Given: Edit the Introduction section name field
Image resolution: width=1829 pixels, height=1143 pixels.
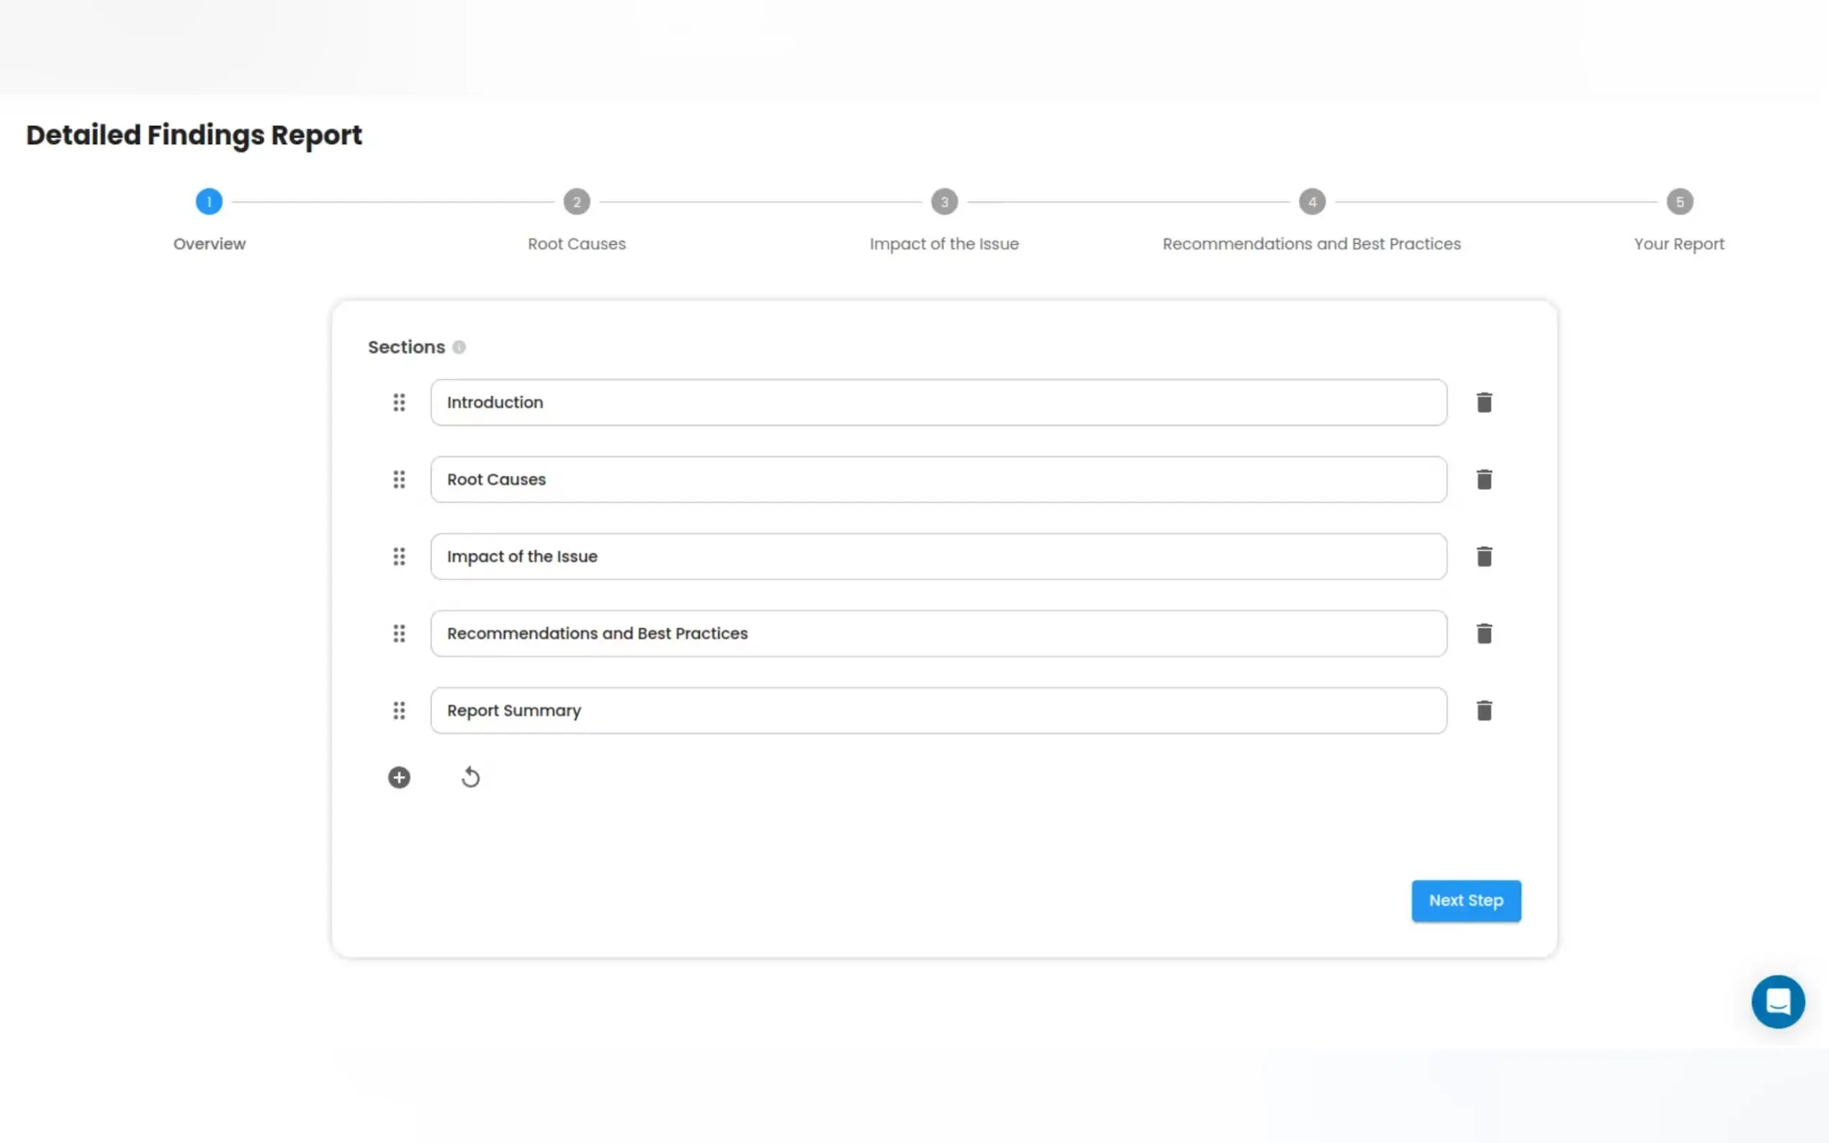Looking at the screenshot, I should (938, 402).
